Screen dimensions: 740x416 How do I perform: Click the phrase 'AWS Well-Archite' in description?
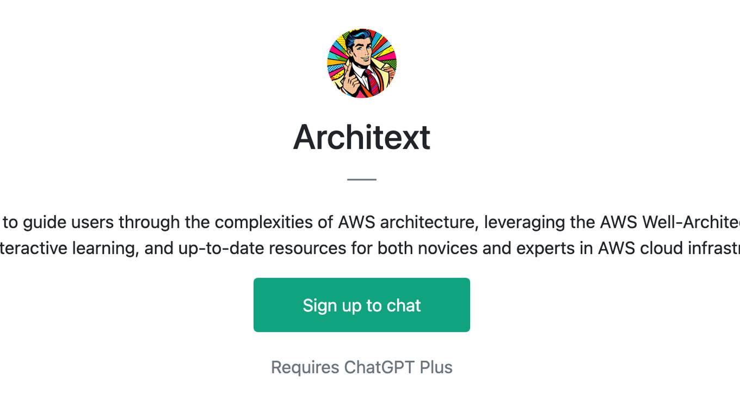(670, 222)
